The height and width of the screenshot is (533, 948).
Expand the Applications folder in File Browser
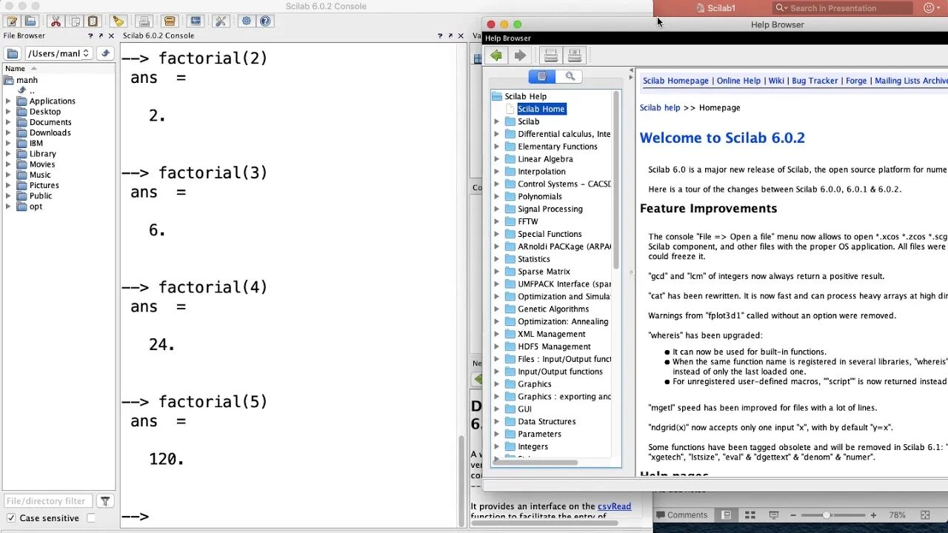[x=8, y=101]
